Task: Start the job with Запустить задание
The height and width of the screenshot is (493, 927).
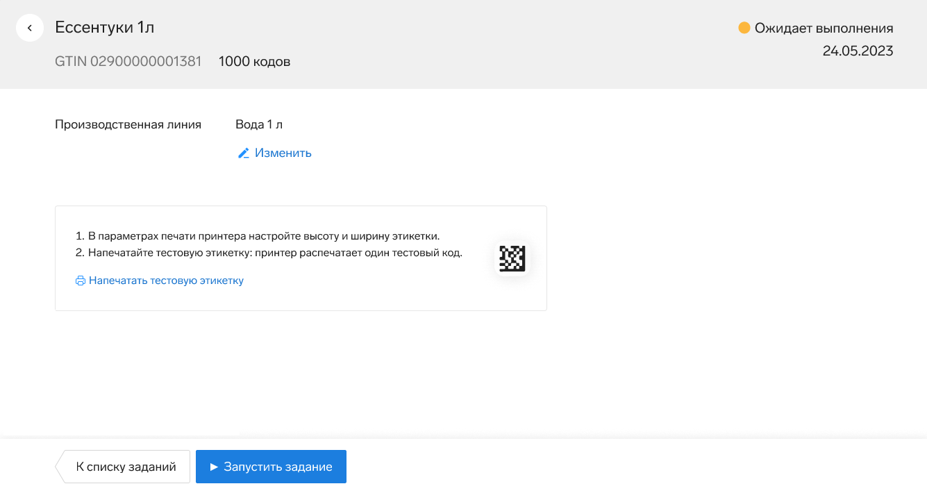Action: pyautogui.click(x=271, y=467)
